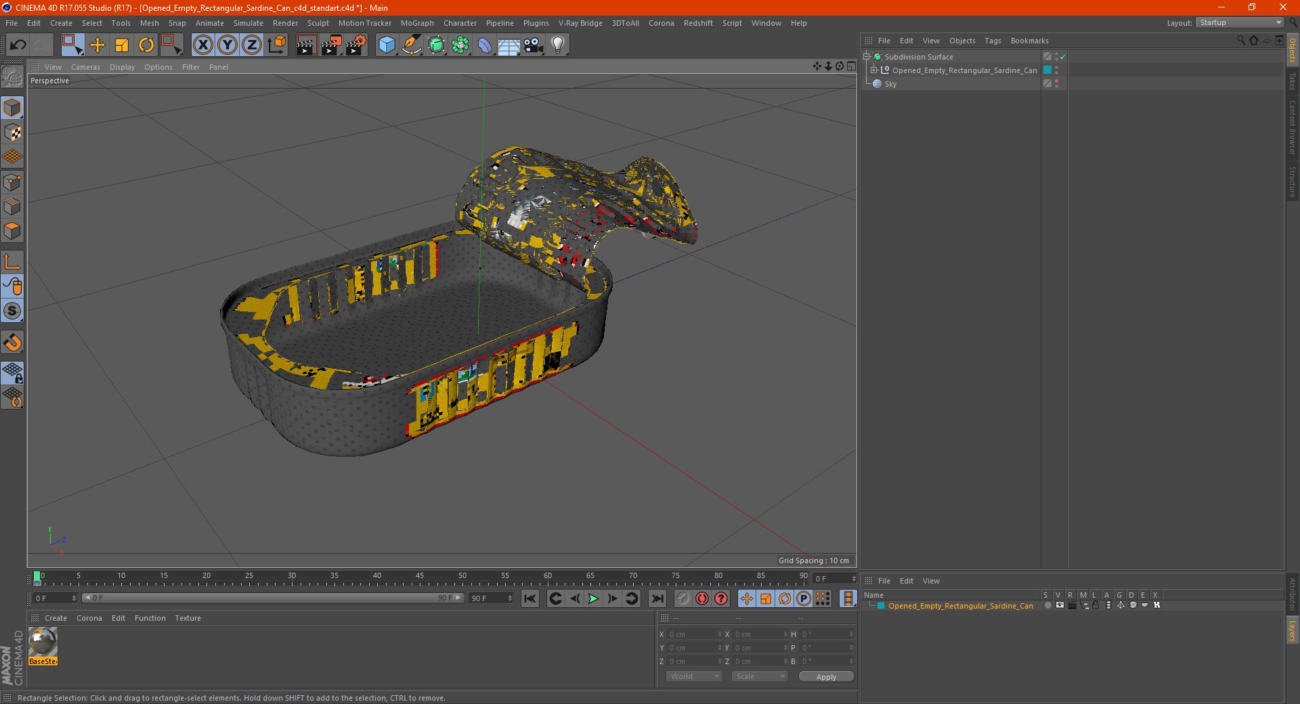Go to end of animation

tap(657, 598)
